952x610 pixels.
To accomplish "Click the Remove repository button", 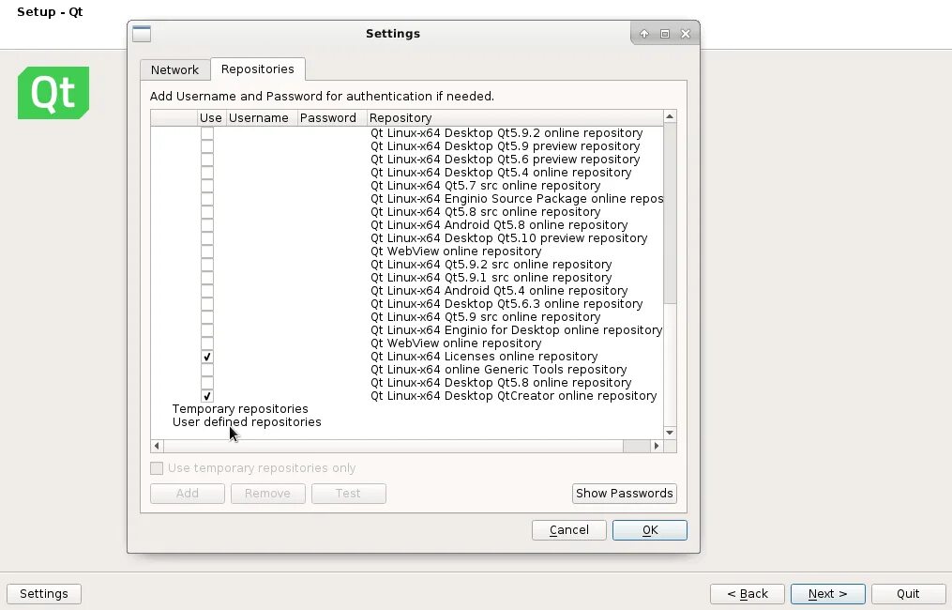I will (x=267, y=494).
